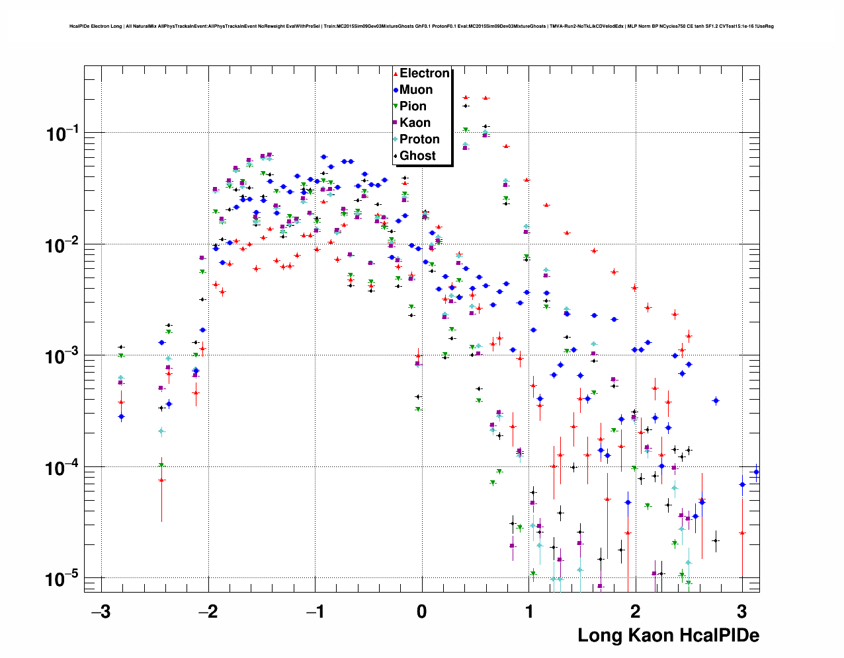The width and height of the screenshot is (844, 658).
Task: Click the 'Muon' legend label text
Action: tap(416, 90)
